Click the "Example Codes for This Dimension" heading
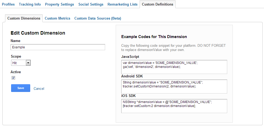 [x=154, y=37]
